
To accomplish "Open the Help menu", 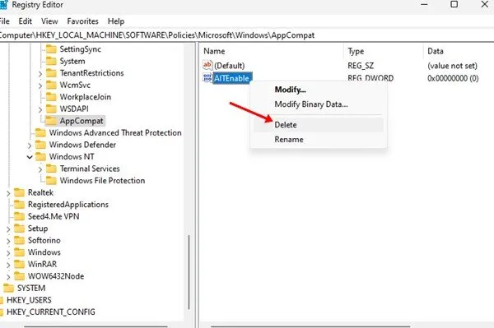I will point(116,21).
